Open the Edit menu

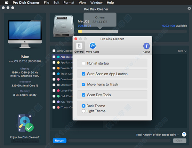[56, 3]
